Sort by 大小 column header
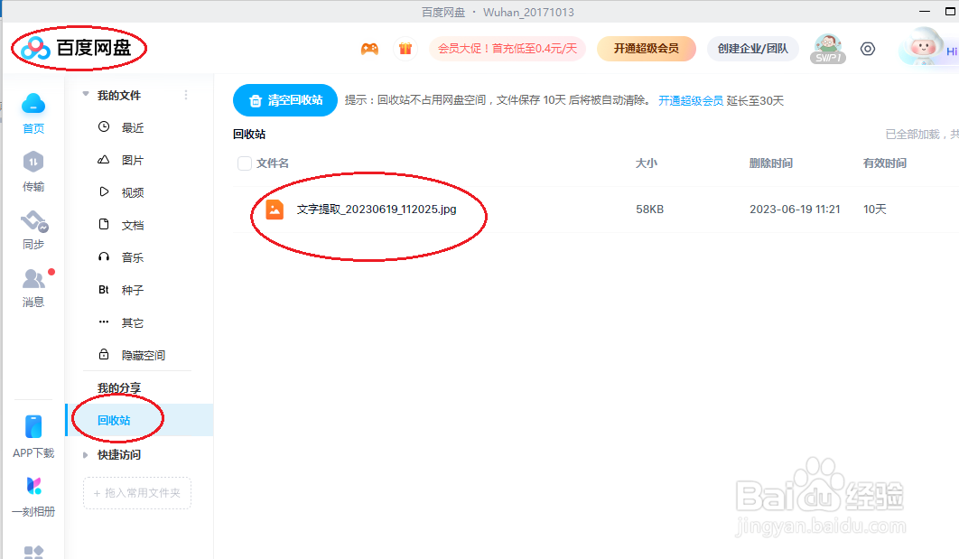This screenshot has height=559, width=959. pos(647,163)
